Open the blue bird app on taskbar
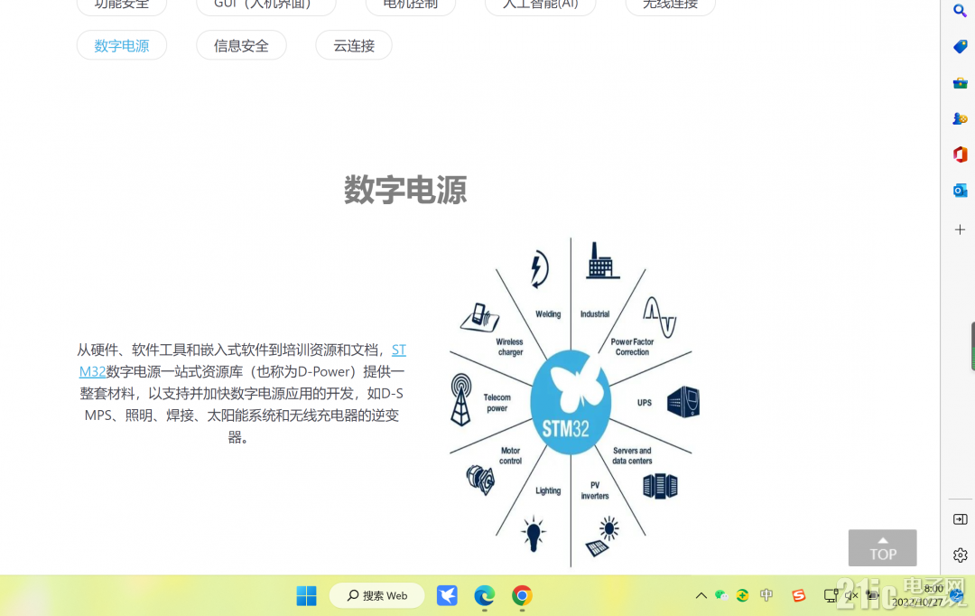 447,595
